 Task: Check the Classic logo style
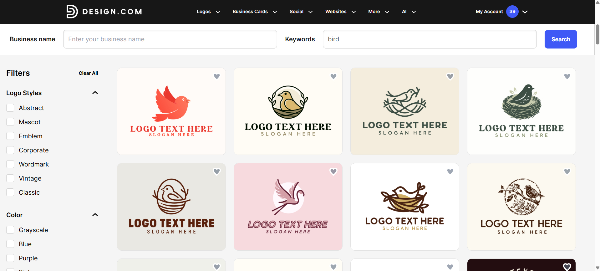pyautogui.click(x=10, y=192)
